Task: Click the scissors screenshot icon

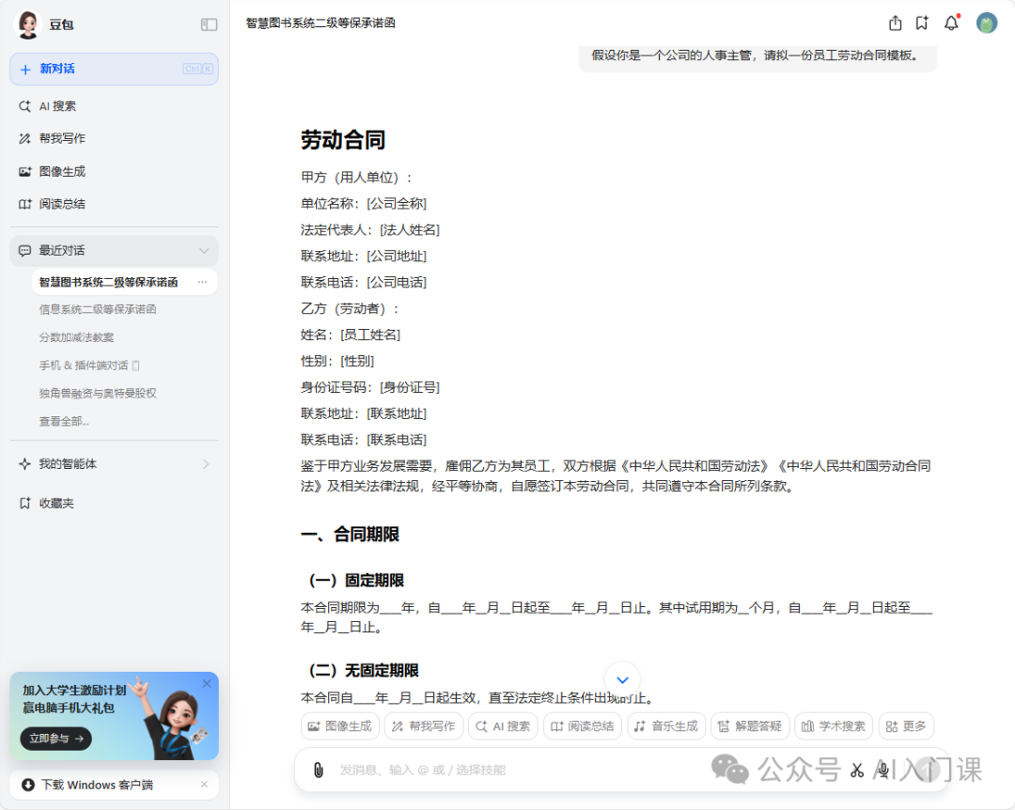Action: point(857,770)
